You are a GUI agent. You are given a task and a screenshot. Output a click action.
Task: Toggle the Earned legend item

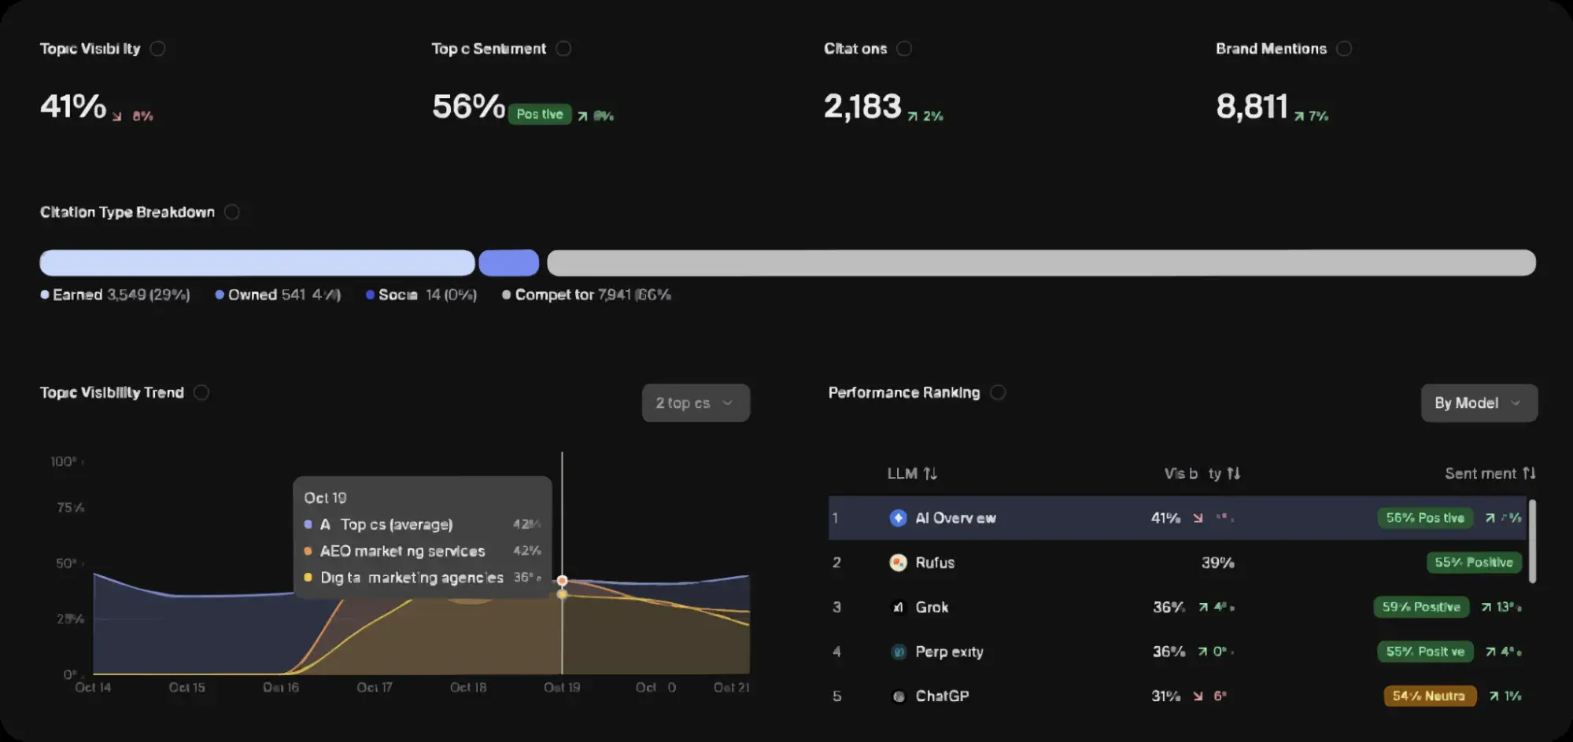pyautogui.click(x=115, y=295)
